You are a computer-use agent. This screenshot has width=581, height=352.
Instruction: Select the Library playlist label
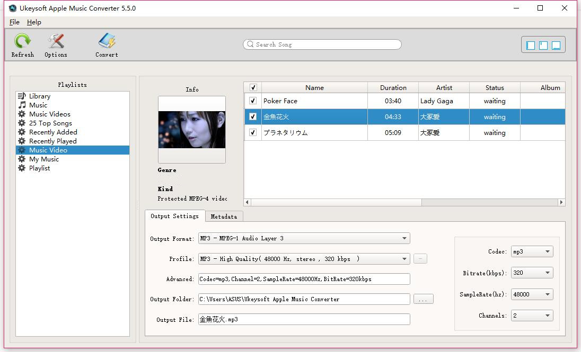click(x=40, y=96)
